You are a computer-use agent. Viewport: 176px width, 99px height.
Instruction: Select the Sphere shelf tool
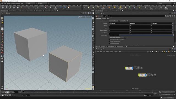pyautogui.click(x=7, y=8)
